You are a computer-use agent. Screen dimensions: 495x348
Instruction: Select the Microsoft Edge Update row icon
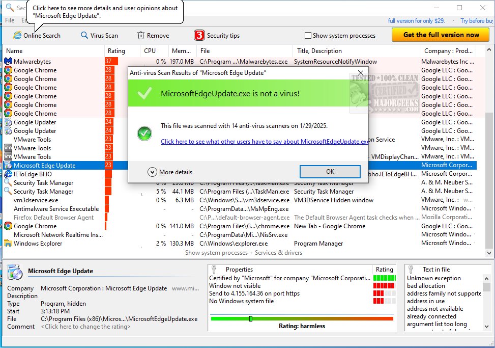tap(8, 165)
